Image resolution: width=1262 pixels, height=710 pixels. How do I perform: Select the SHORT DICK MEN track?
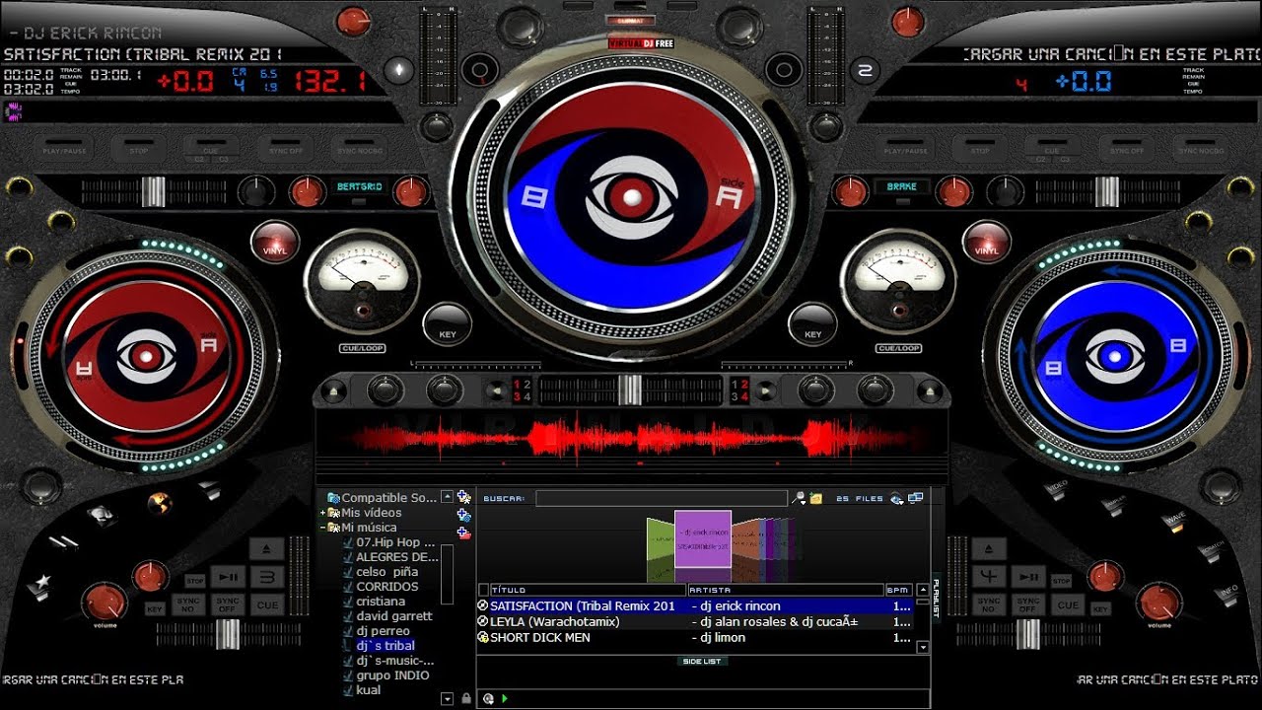(x=696, y=638)
